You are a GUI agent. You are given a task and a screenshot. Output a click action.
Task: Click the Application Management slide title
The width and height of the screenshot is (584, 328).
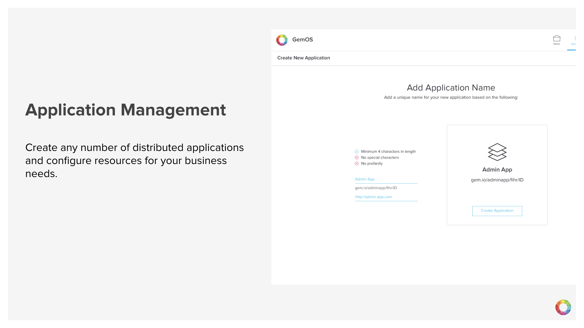click(x=126, y=110)
